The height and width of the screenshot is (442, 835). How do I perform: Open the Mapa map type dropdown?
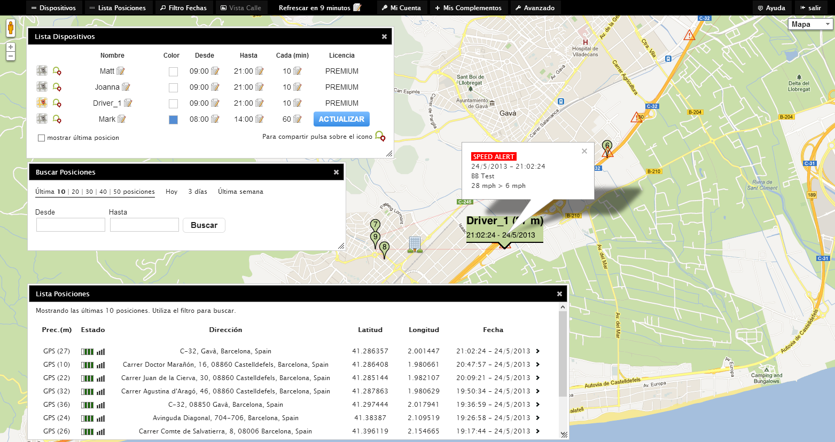[810, 24]
